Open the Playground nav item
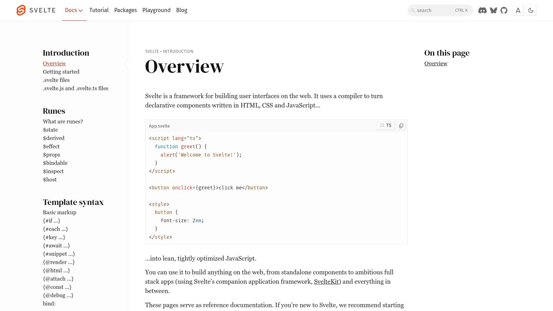553x311 pixels. coord(156,10)
